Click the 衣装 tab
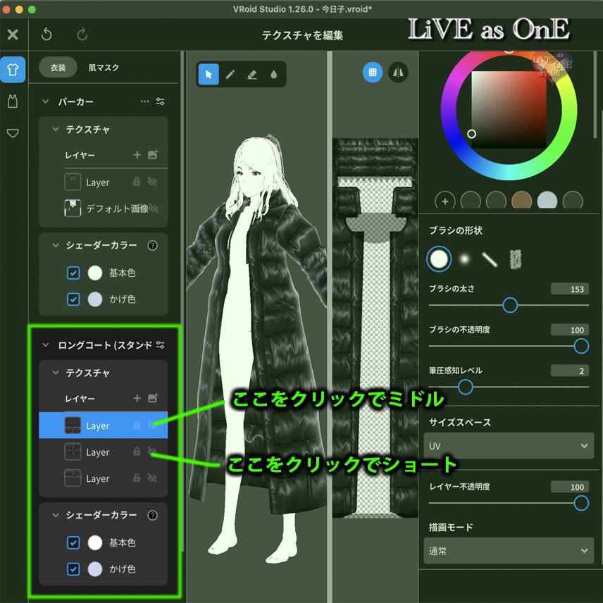The width and height of the screenshot is (603, 603). [x=59, y=67]
